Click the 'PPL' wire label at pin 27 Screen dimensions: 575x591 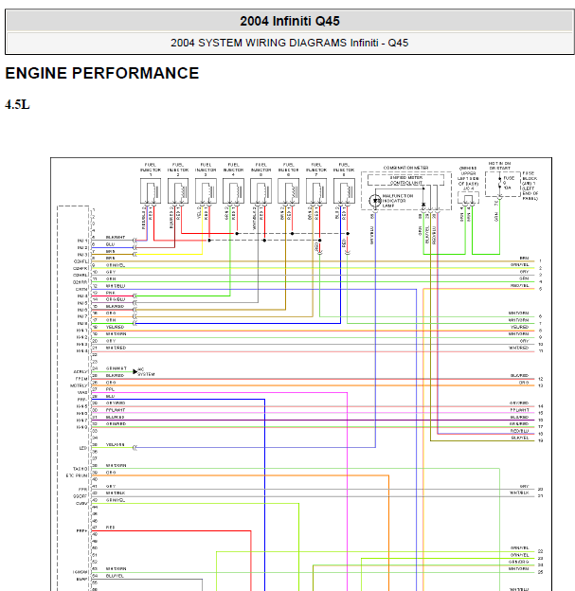110,389
